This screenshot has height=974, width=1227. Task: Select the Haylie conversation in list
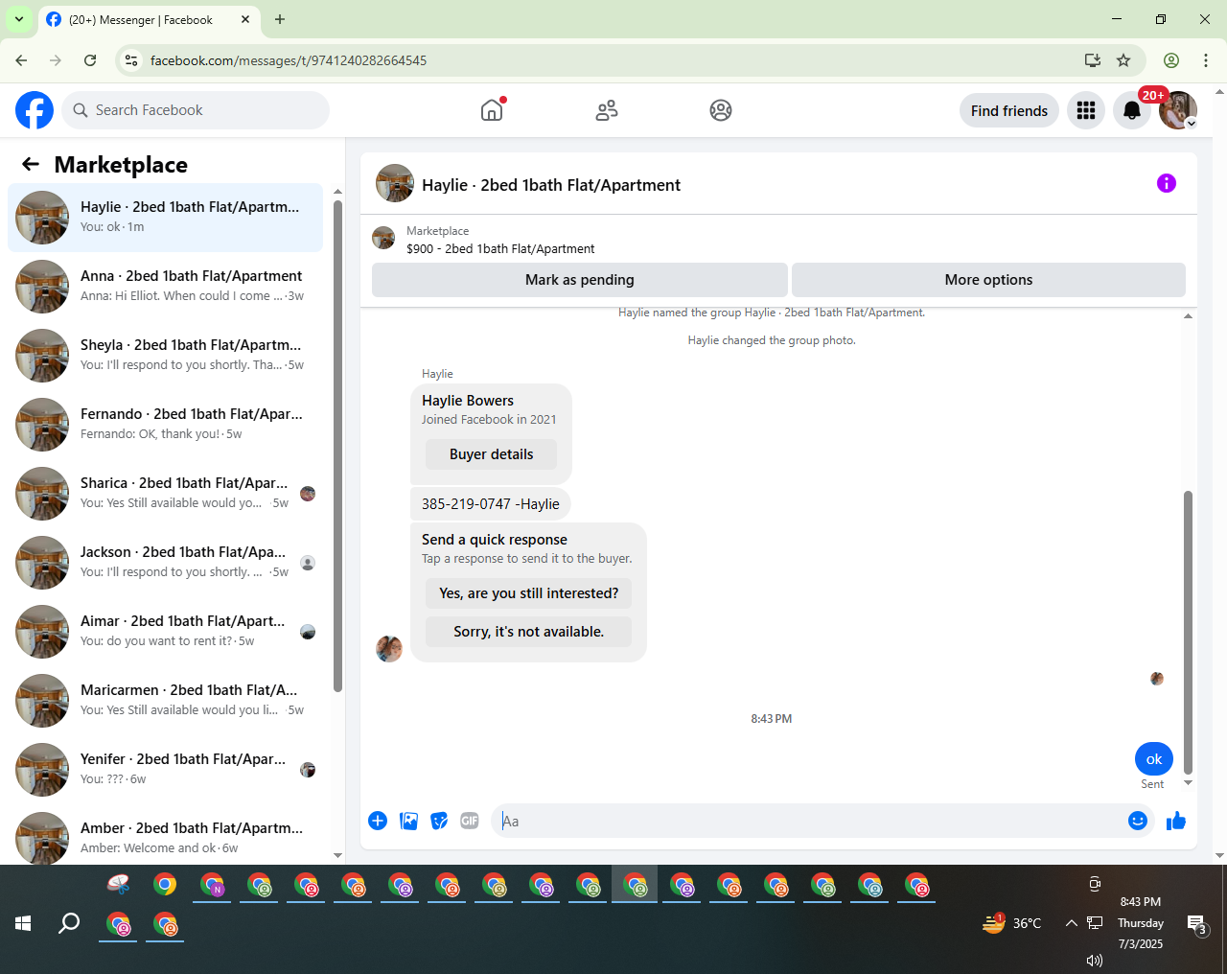coord(165,218)
